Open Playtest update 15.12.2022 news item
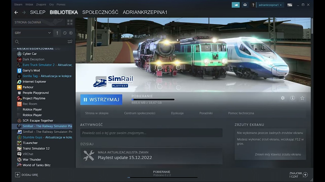Image resolution: width=325 pixels, height=182 pixels. tap(151, 156)
